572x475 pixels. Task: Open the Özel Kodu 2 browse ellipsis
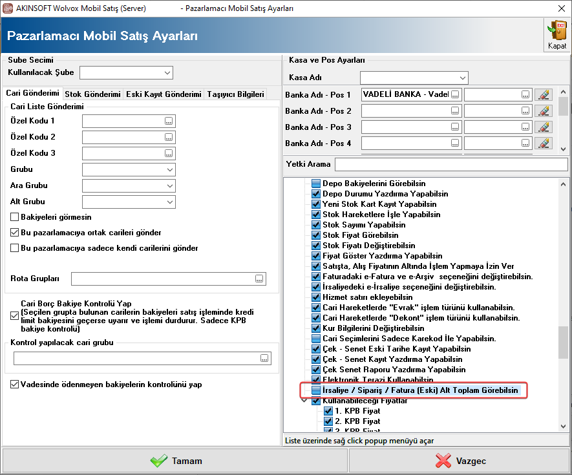(169, 137)
